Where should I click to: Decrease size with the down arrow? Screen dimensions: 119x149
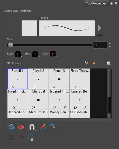pos(110,47)
